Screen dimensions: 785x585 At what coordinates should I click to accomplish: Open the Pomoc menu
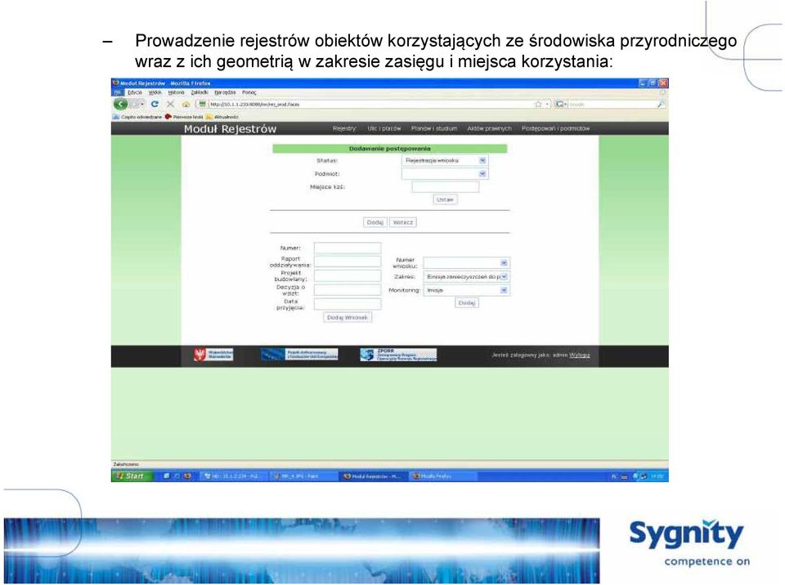249,92
